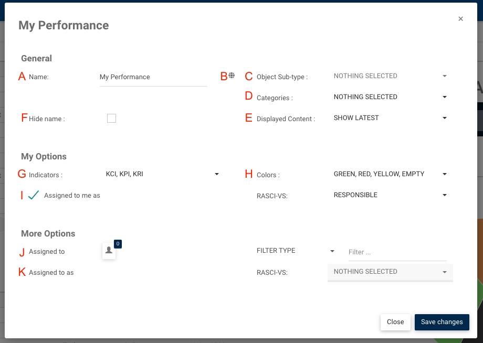Click the Filter text input field
Image resolution: width=483 pixels, height=343 pixels.
(397, 252)
